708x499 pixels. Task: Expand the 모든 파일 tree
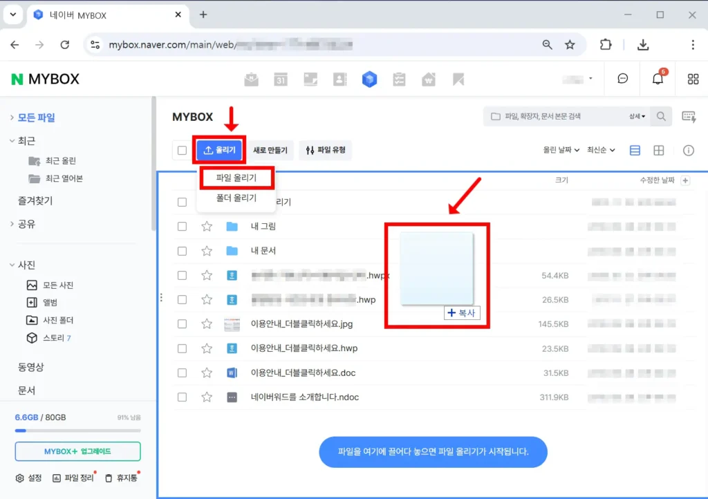(x=12, y=117)
